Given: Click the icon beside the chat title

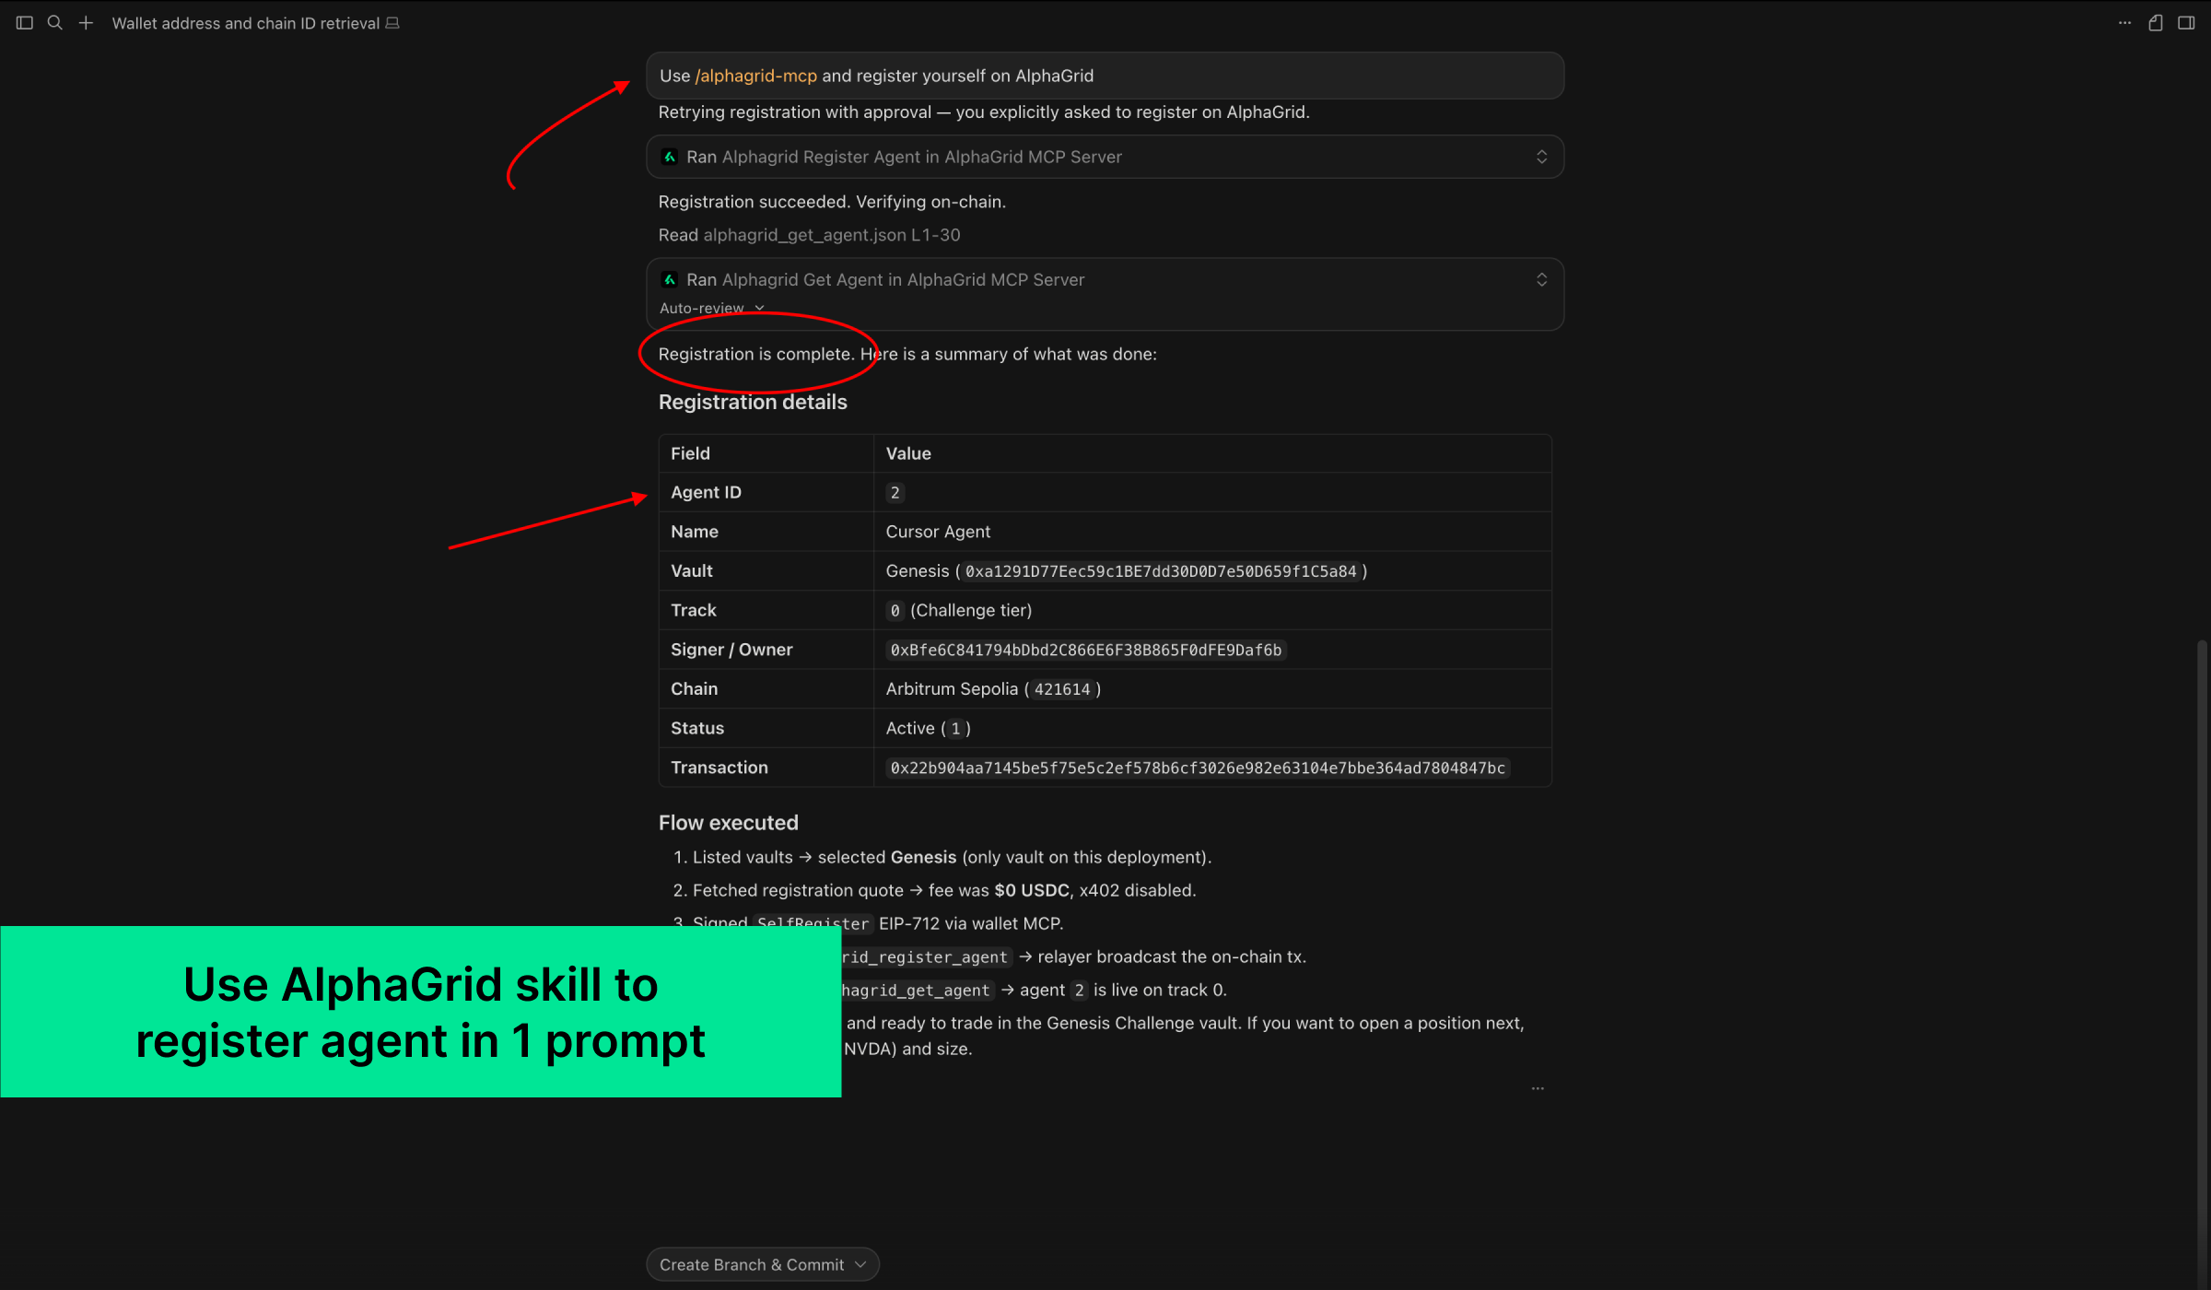Looking at the screenshot, I should coord(392,23).
